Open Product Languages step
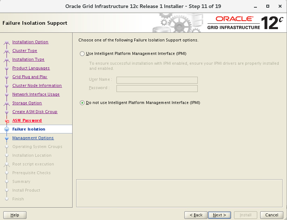 [31, 68]
